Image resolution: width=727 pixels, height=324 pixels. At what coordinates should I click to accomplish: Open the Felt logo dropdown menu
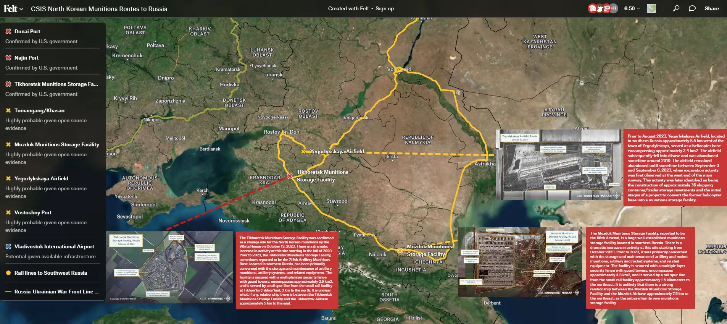pos(13,9)
